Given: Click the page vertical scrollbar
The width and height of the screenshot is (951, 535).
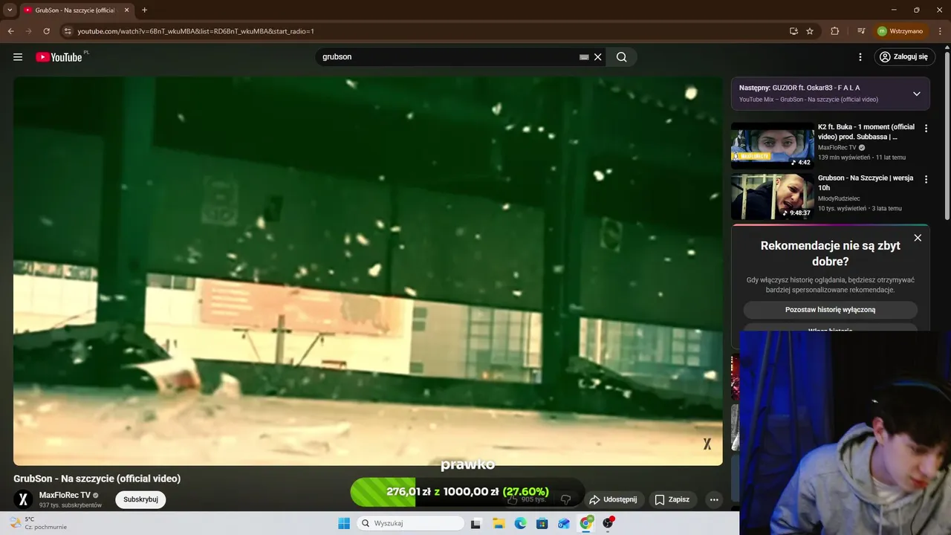Looking at the screenshot, I should click(947, 135).
